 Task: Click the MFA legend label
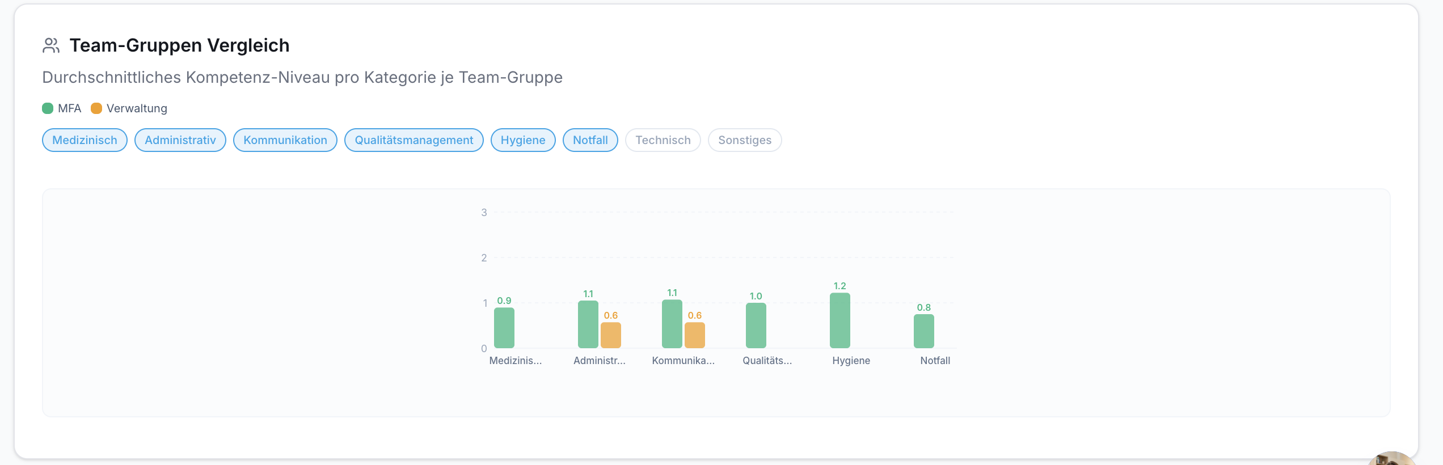pos(70,108)
